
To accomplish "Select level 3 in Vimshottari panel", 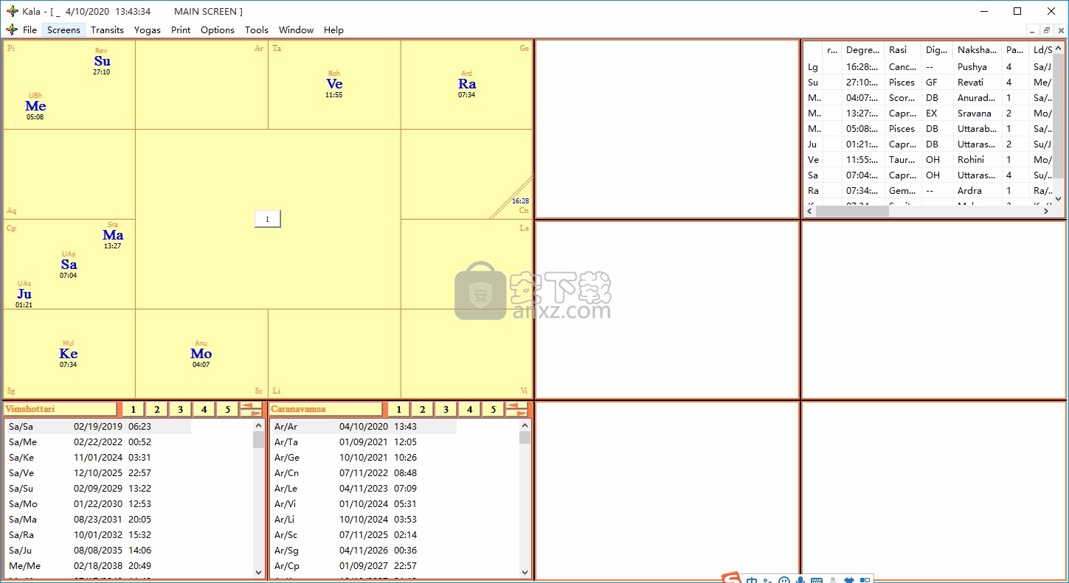I will pos(180,410).
